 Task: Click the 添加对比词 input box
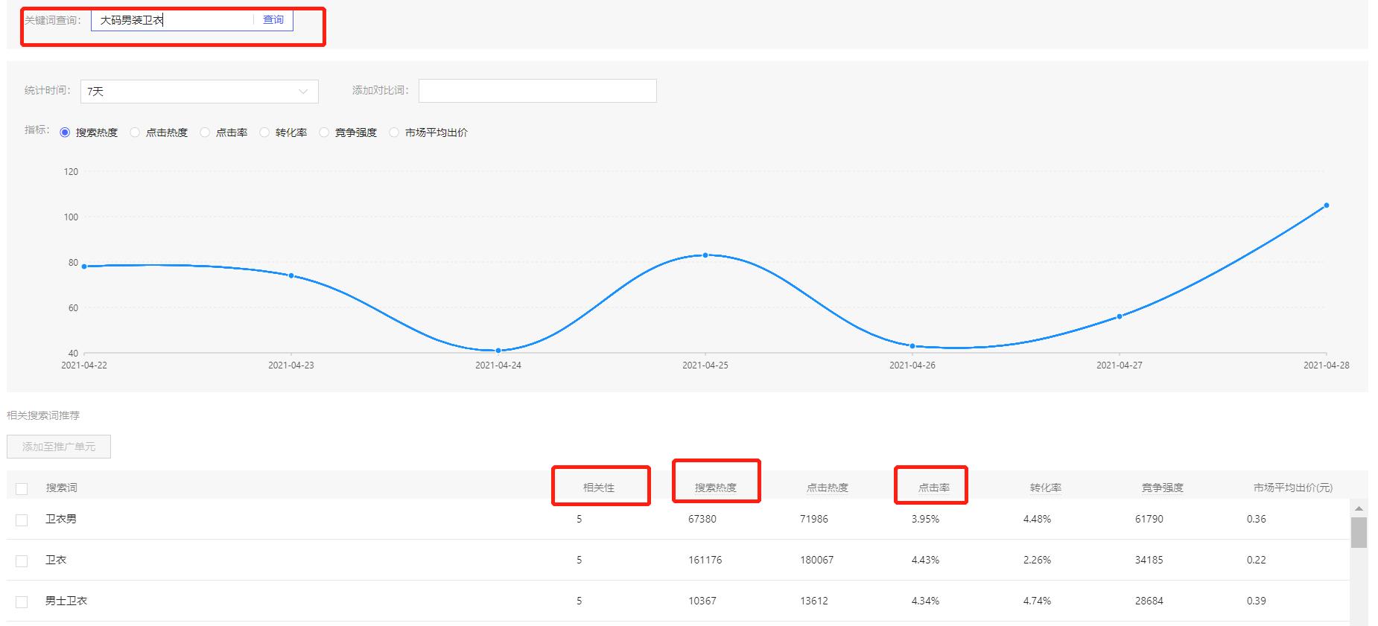coord(537,91)
